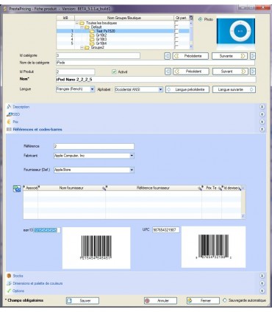The image size is (272, 312).
Task: Click the Sauver button
Action: (x=82, y=301)
